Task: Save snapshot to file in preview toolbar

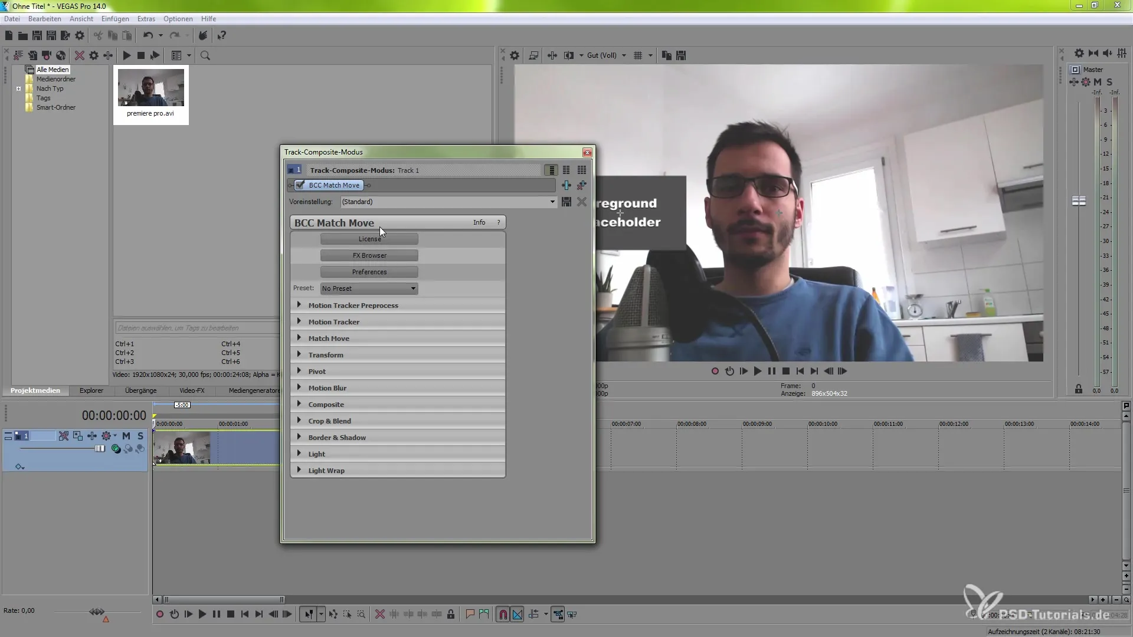Action: [681, 55]
